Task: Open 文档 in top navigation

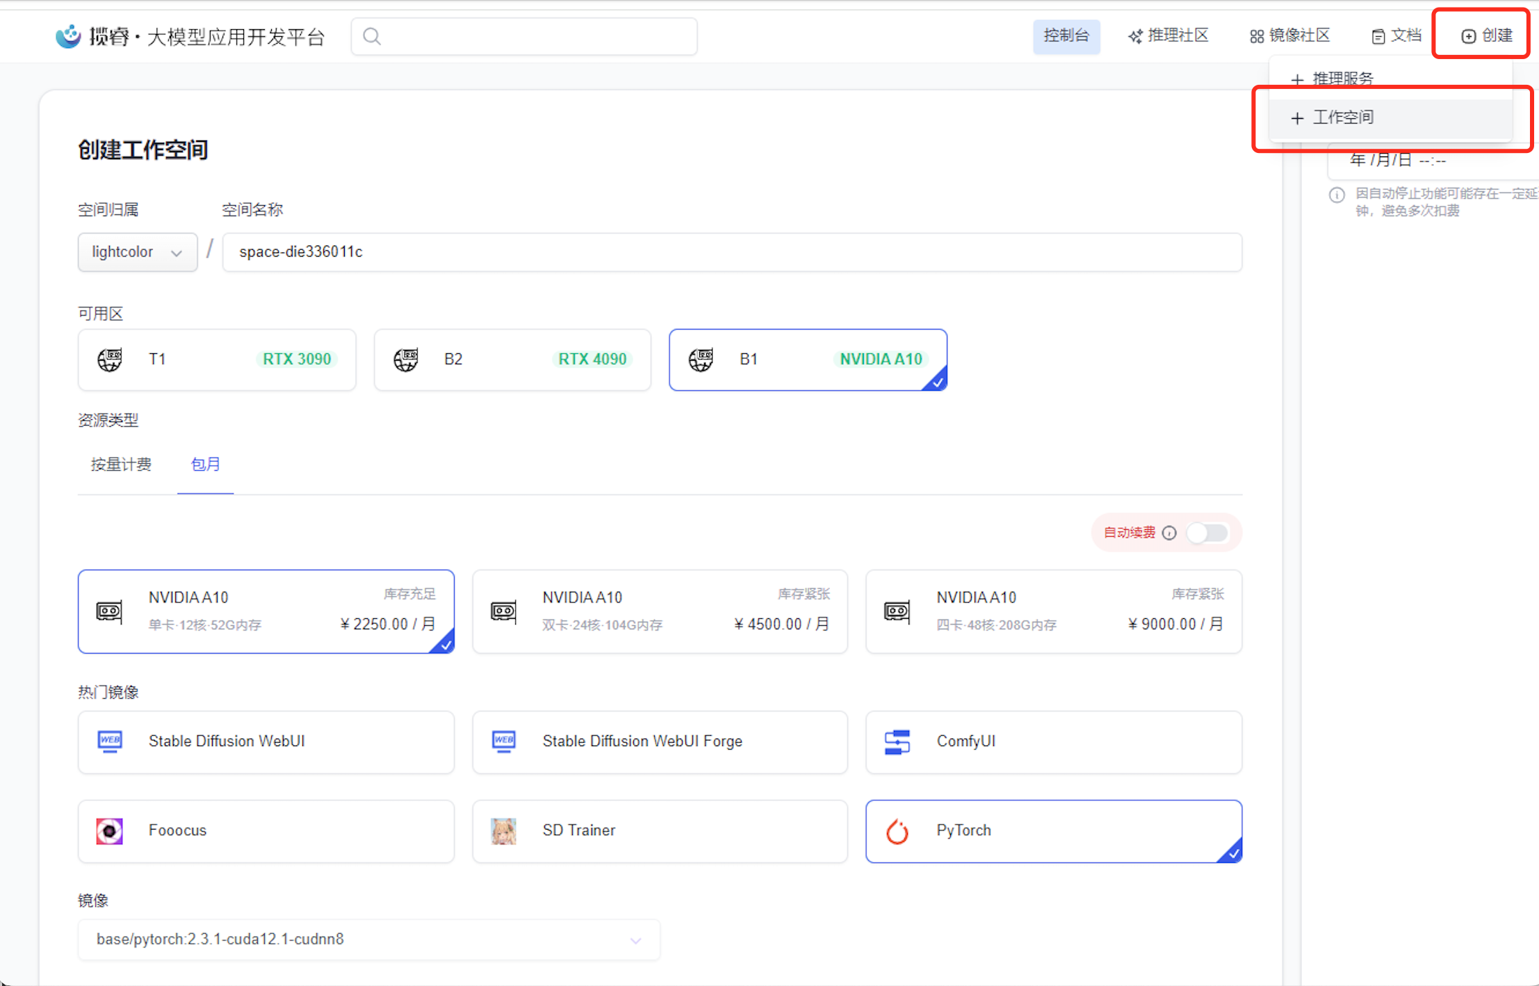Action: 1396,36
